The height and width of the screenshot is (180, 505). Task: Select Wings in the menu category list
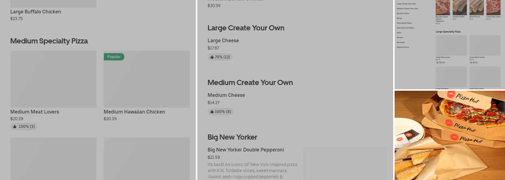(x=399, y=18)
